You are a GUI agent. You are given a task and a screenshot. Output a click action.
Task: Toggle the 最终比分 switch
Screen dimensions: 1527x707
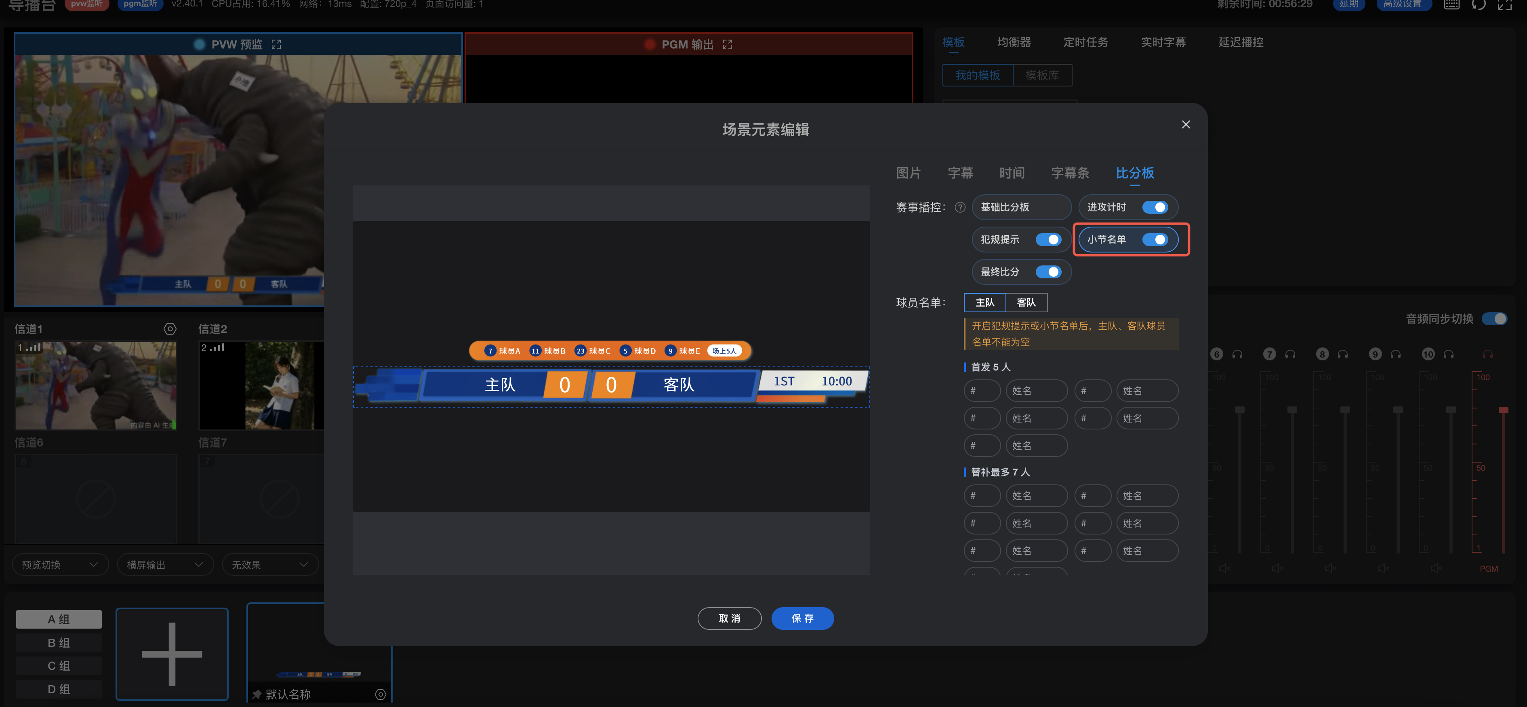(x=1048, y=272)
